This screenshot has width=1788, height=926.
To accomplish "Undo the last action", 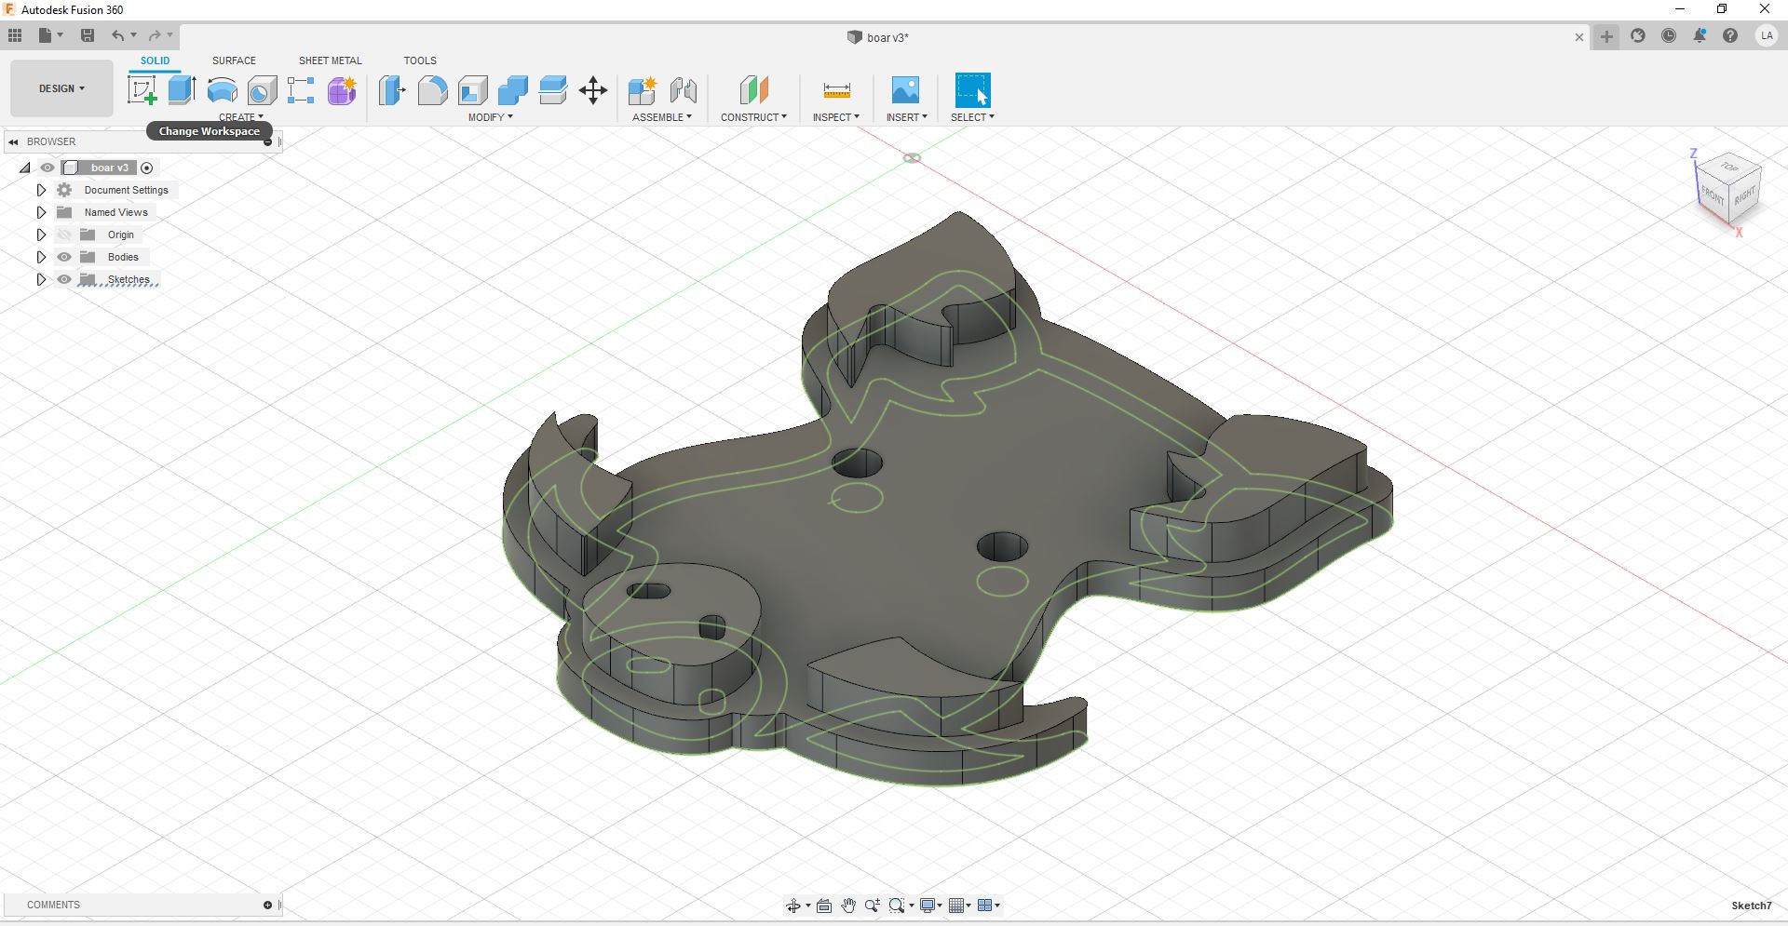I will (117, 35).
